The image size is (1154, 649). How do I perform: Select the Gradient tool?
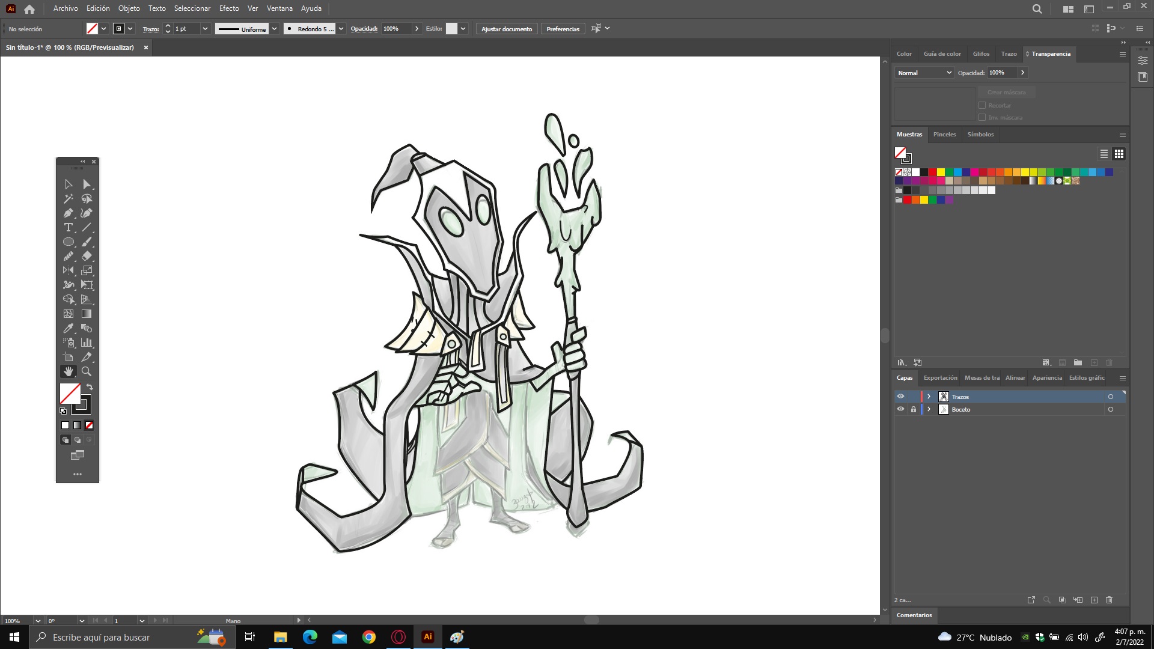[87, 314]
